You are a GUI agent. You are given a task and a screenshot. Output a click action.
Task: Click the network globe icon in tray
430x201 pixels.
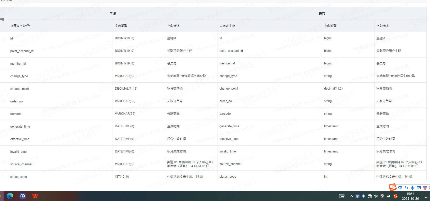pos(370,196)
